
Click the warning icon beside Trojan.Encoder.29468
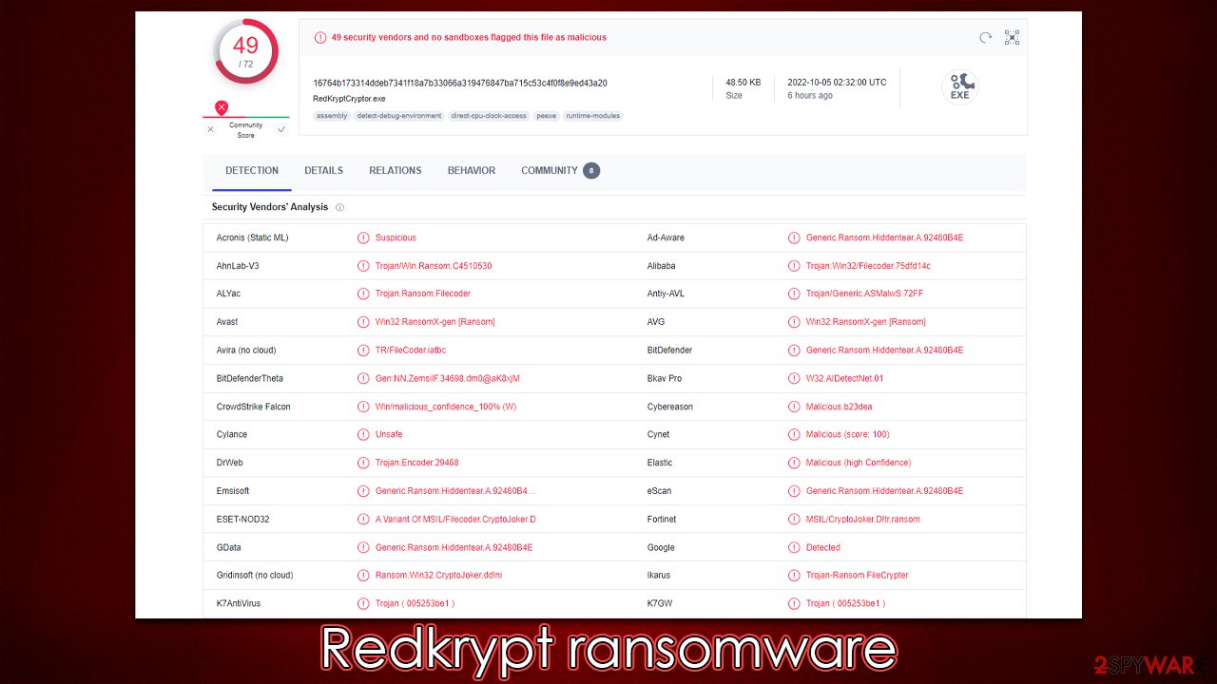[363, 463]
